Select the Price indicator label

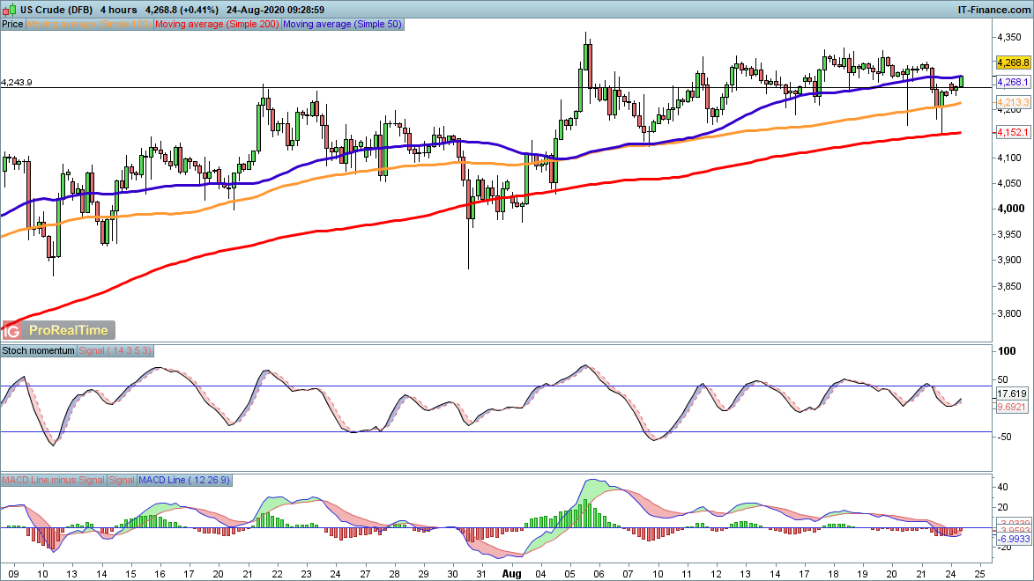pos(13,25)
